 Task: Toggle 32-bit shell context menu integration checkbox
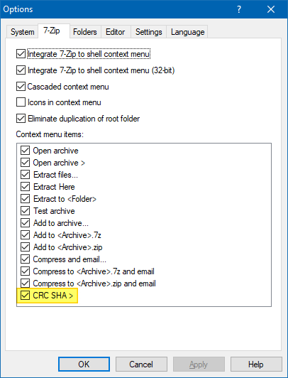pyautogui.click(x=21, y=70)
